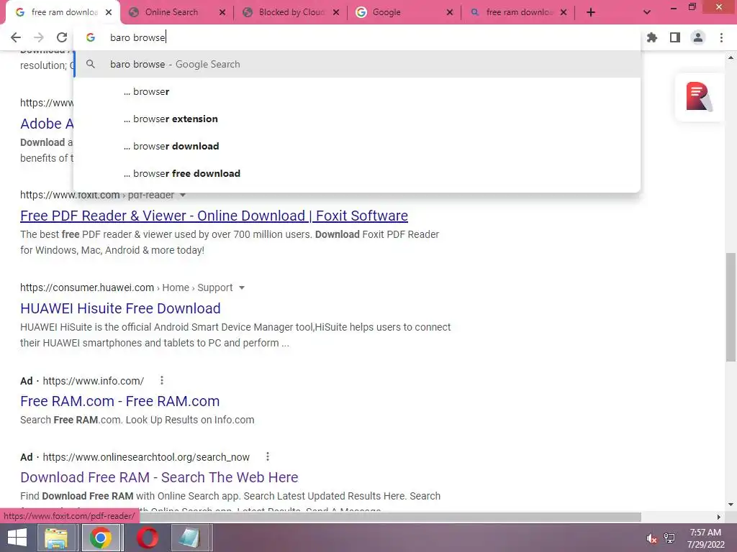Screen dimensions: 737x552
Task: Open 'Download Free RAM - Search The Web Here' link
Action: [x=159, y=477]
